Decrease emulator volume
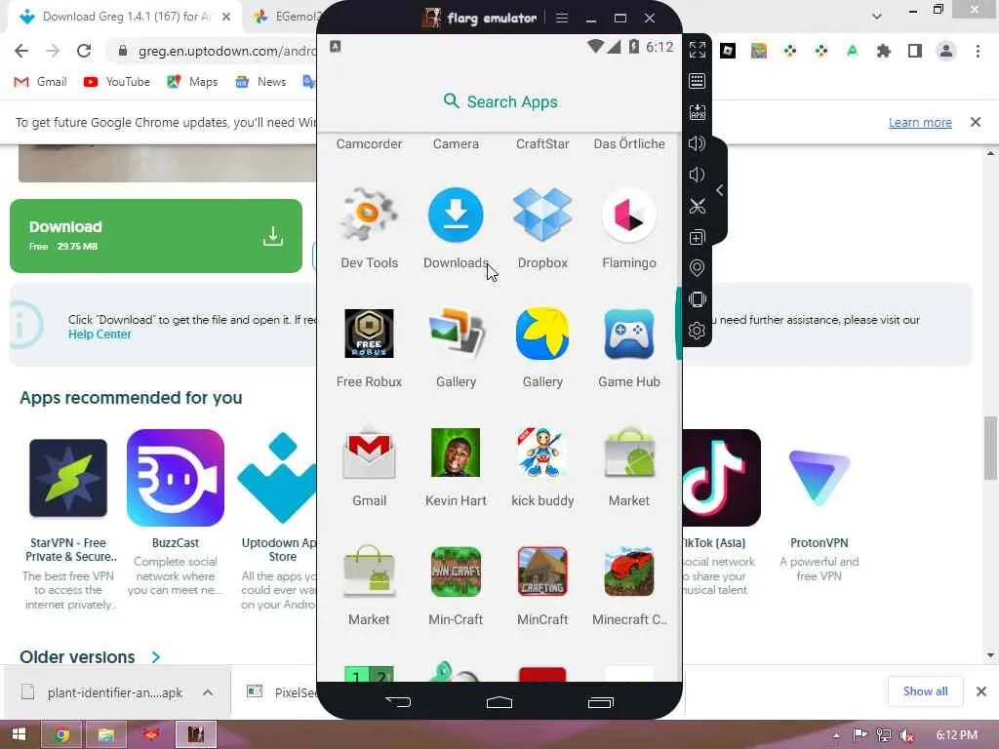Viewport: 999px width, 749px height. pyautogui.click(x=697, y=175)
